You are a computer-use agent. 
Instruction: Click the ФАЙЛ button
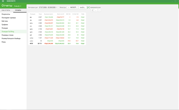tap(82, 7)
